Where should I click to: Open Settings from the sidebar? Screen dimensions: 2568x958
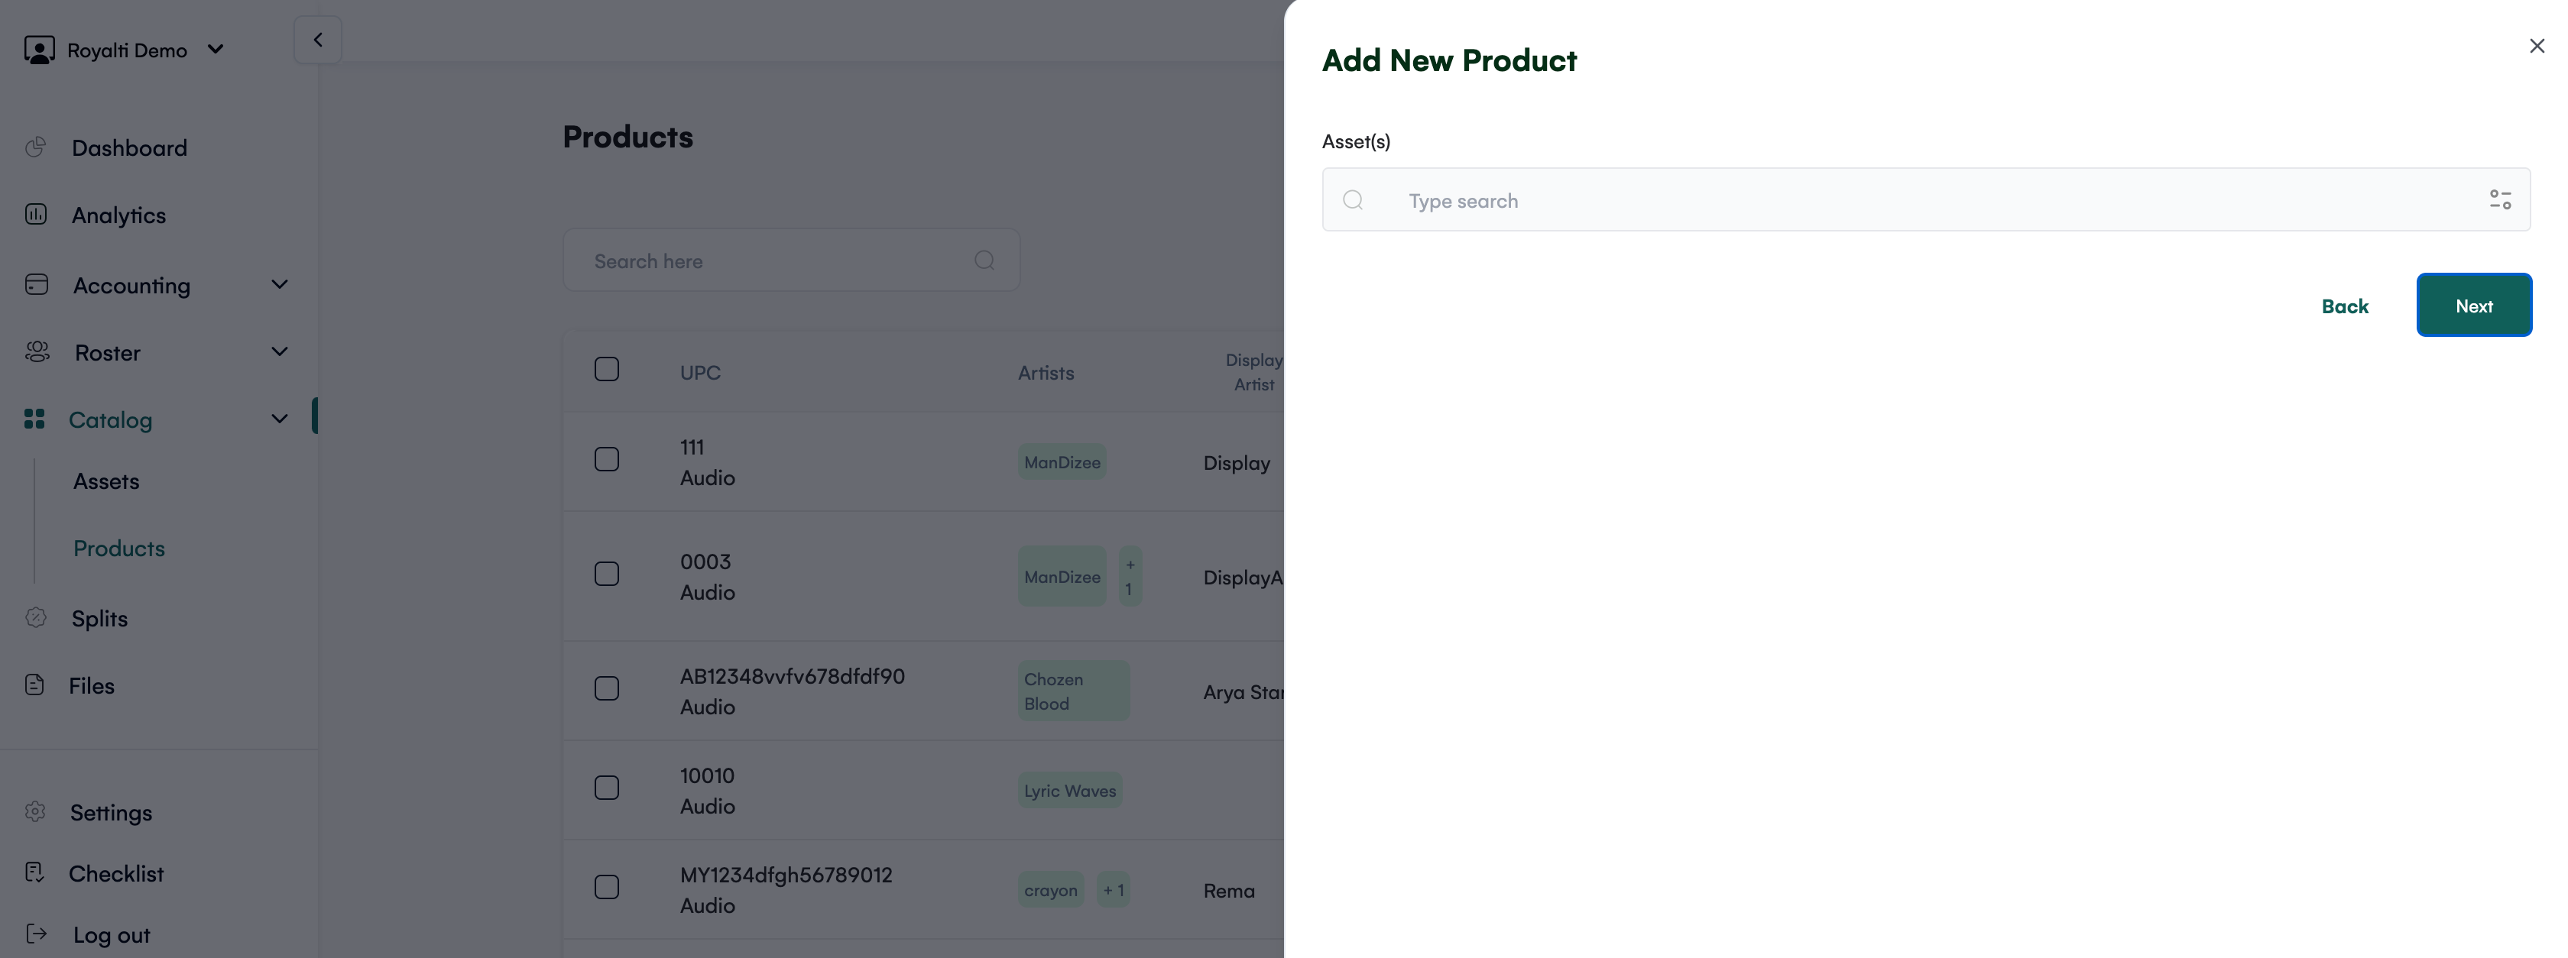112,812
